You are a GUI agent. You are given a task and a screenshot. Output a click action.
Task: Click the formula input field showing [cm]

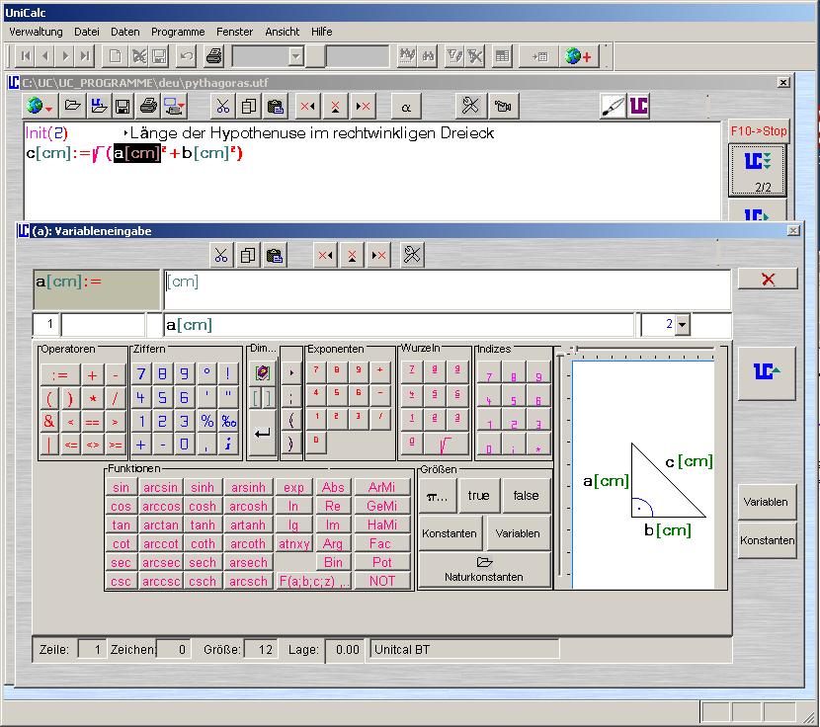pyautogui.click(x=448, y=289)
